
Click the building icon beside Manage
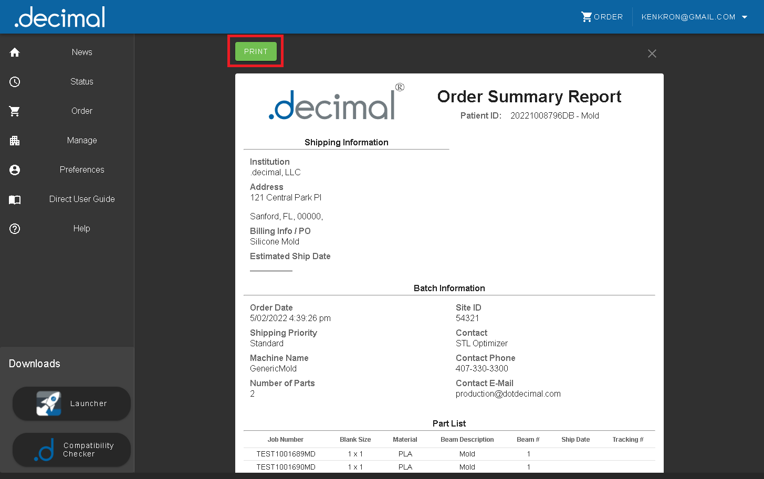pyautogui.click(x=15, y=141)
